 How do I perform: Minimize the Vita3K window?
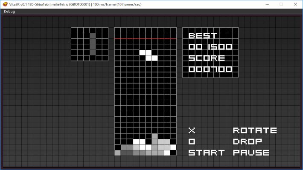267,4
